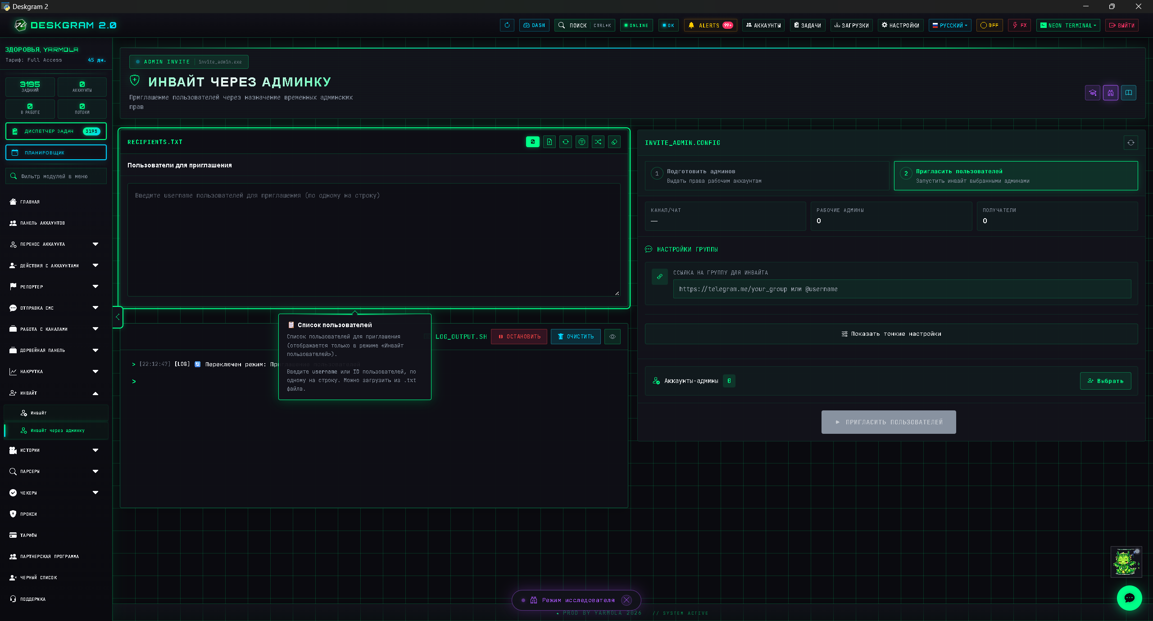The width and height of the screenshot is (1153, 621).
Task: Select step 2 Пригласить пользователей tab
Action: (1016, 175)
